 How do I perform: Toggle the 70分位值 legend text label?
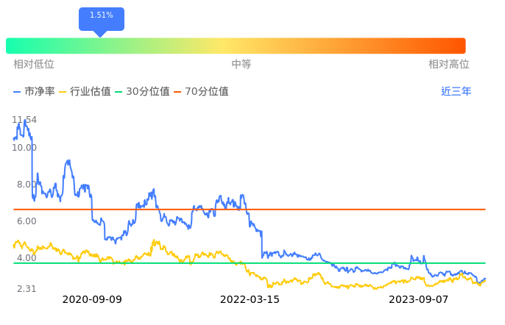point(207,92)
